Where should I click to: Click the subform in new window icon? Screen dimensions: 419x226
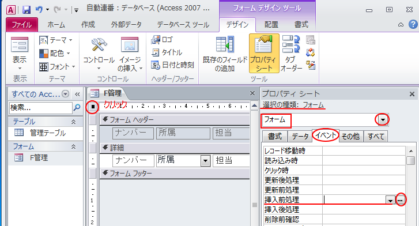(311, 40)
